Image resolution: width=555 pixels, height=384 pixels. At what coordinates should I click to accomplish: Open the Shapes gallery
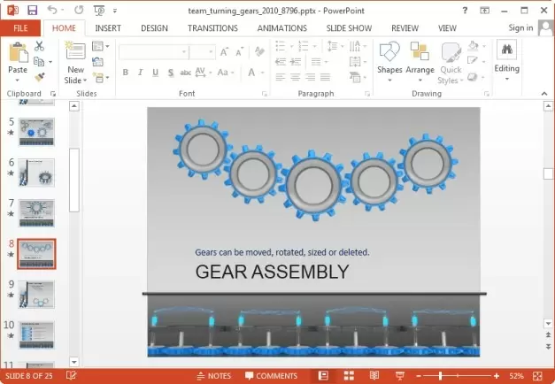pyautogui.click(x=389, y=60)
